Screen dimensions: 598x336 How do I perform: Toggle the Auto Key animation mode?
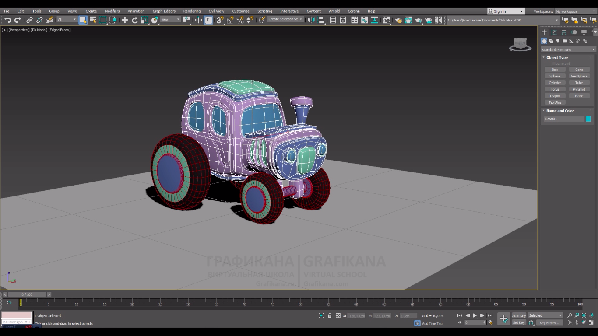point(519,315)
